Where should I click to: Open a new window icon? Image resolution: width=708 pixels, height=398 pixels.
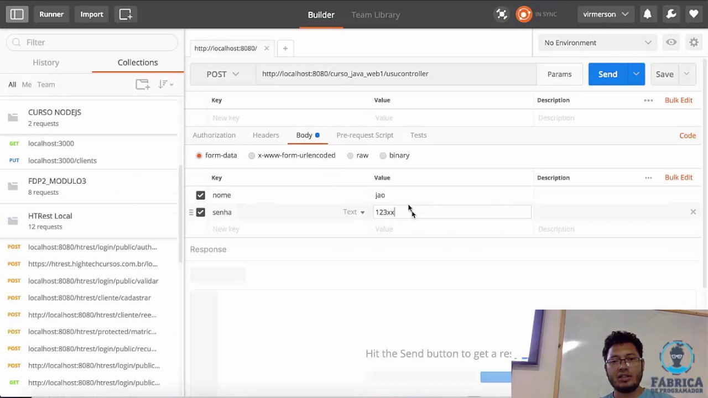(x=126, y=14)
